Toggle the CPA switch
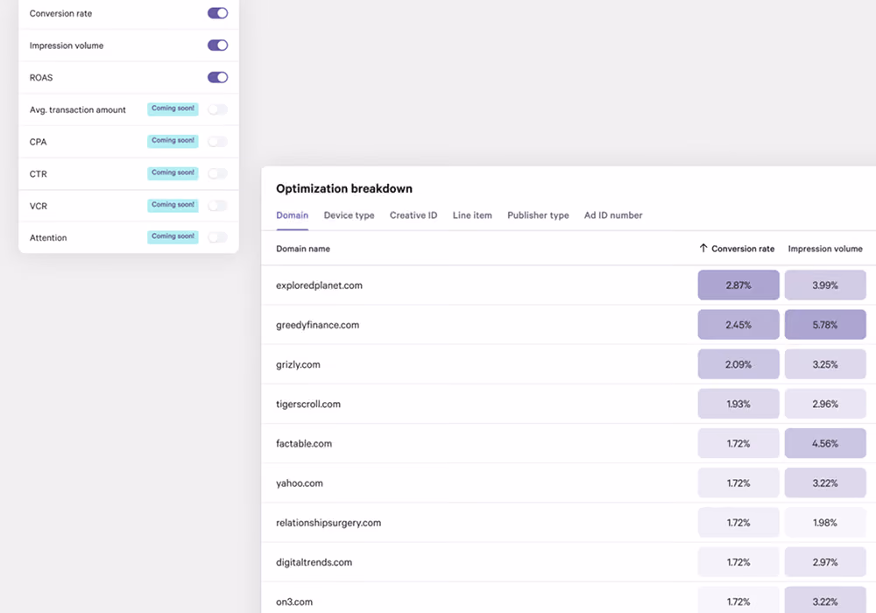Screen dimensions: 876x613 pyautogui.click(x=217, y=142)
